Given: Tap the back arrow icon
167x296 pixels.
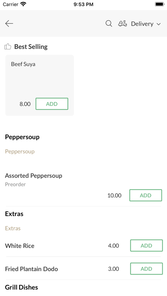Looking at the screenshot, I should [x=9, y=23].
